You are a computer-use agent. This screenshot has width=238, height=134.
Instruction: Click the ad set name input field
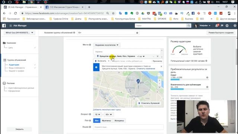click(x=108, y=33)
